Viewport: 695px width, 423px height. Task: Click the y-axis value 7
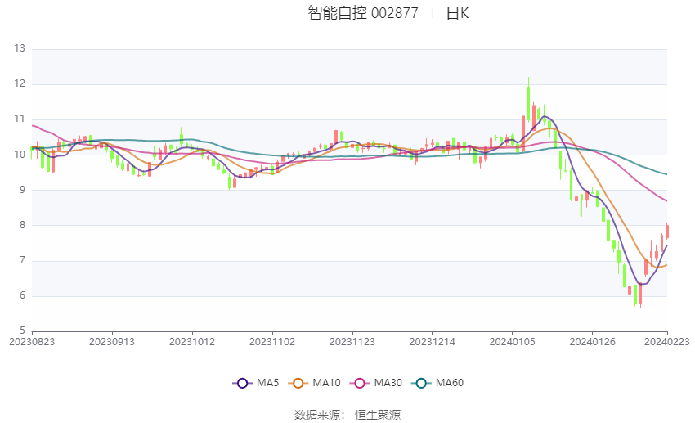click(x=23, y=260)
